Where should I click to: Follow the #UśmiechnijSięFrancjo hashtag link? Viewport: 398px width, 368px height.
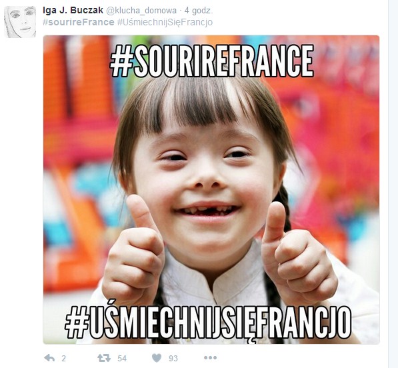165,23
